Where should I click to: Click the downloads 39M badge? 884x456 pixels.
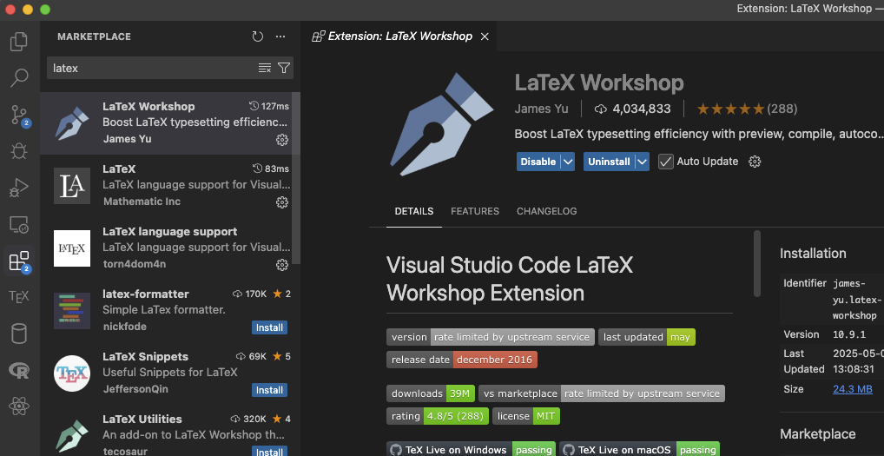(431, 393)
